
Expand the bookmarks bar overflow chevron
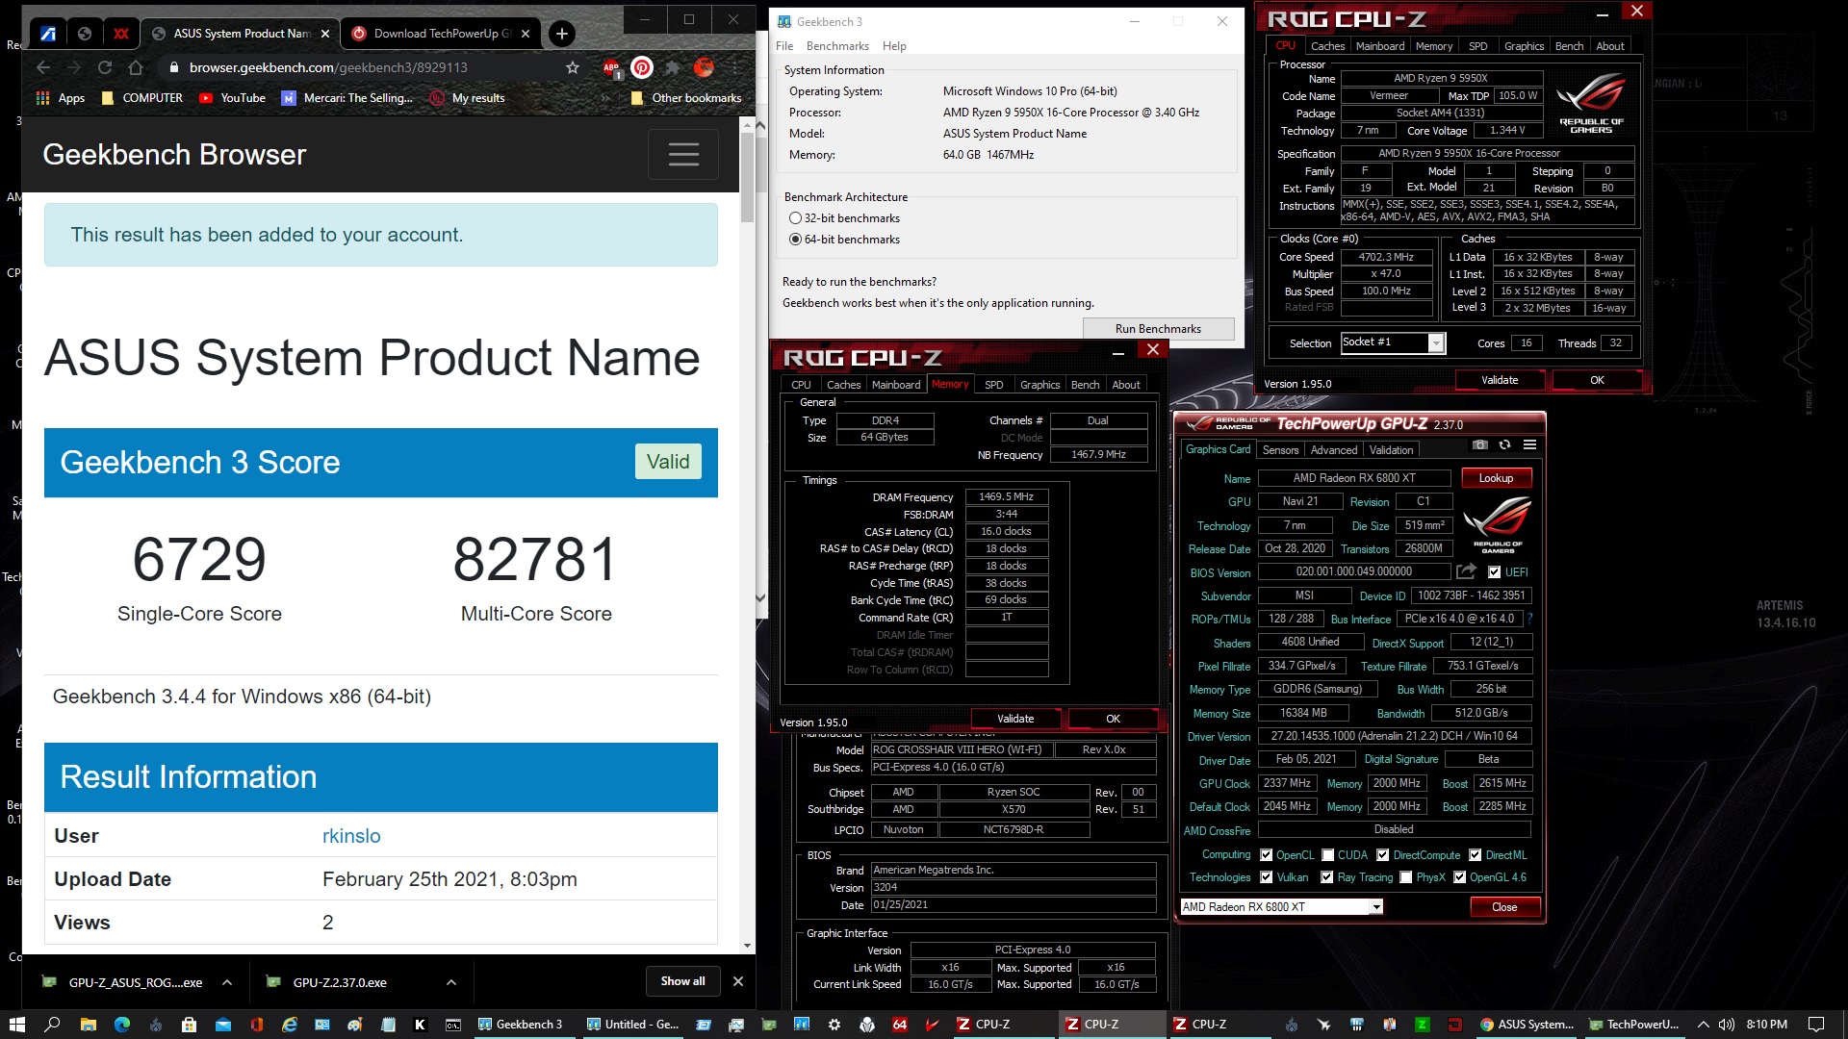pyautogui.click(x=605, y=98)
